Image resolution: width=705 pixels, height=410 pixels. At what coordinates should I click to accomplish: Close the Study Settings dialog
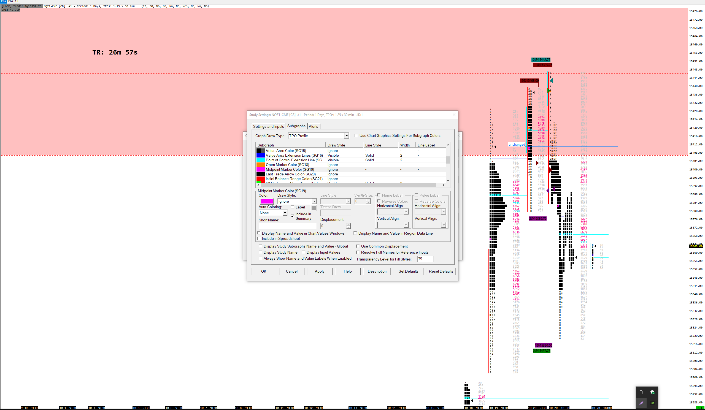pos(454,115)
